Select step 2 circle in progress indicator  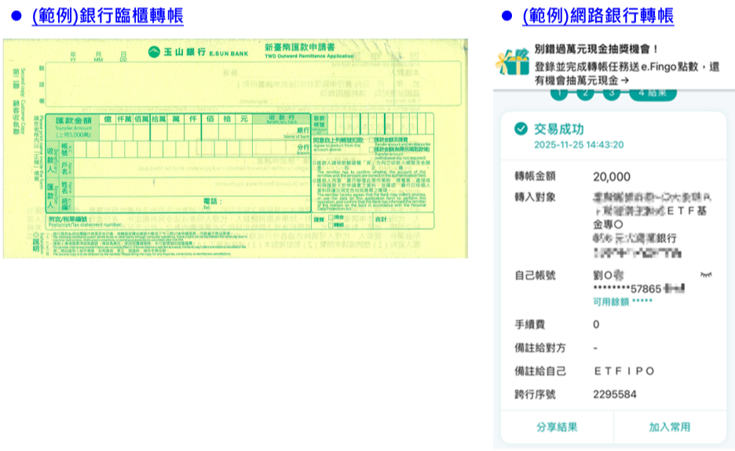tap(585, 93)
